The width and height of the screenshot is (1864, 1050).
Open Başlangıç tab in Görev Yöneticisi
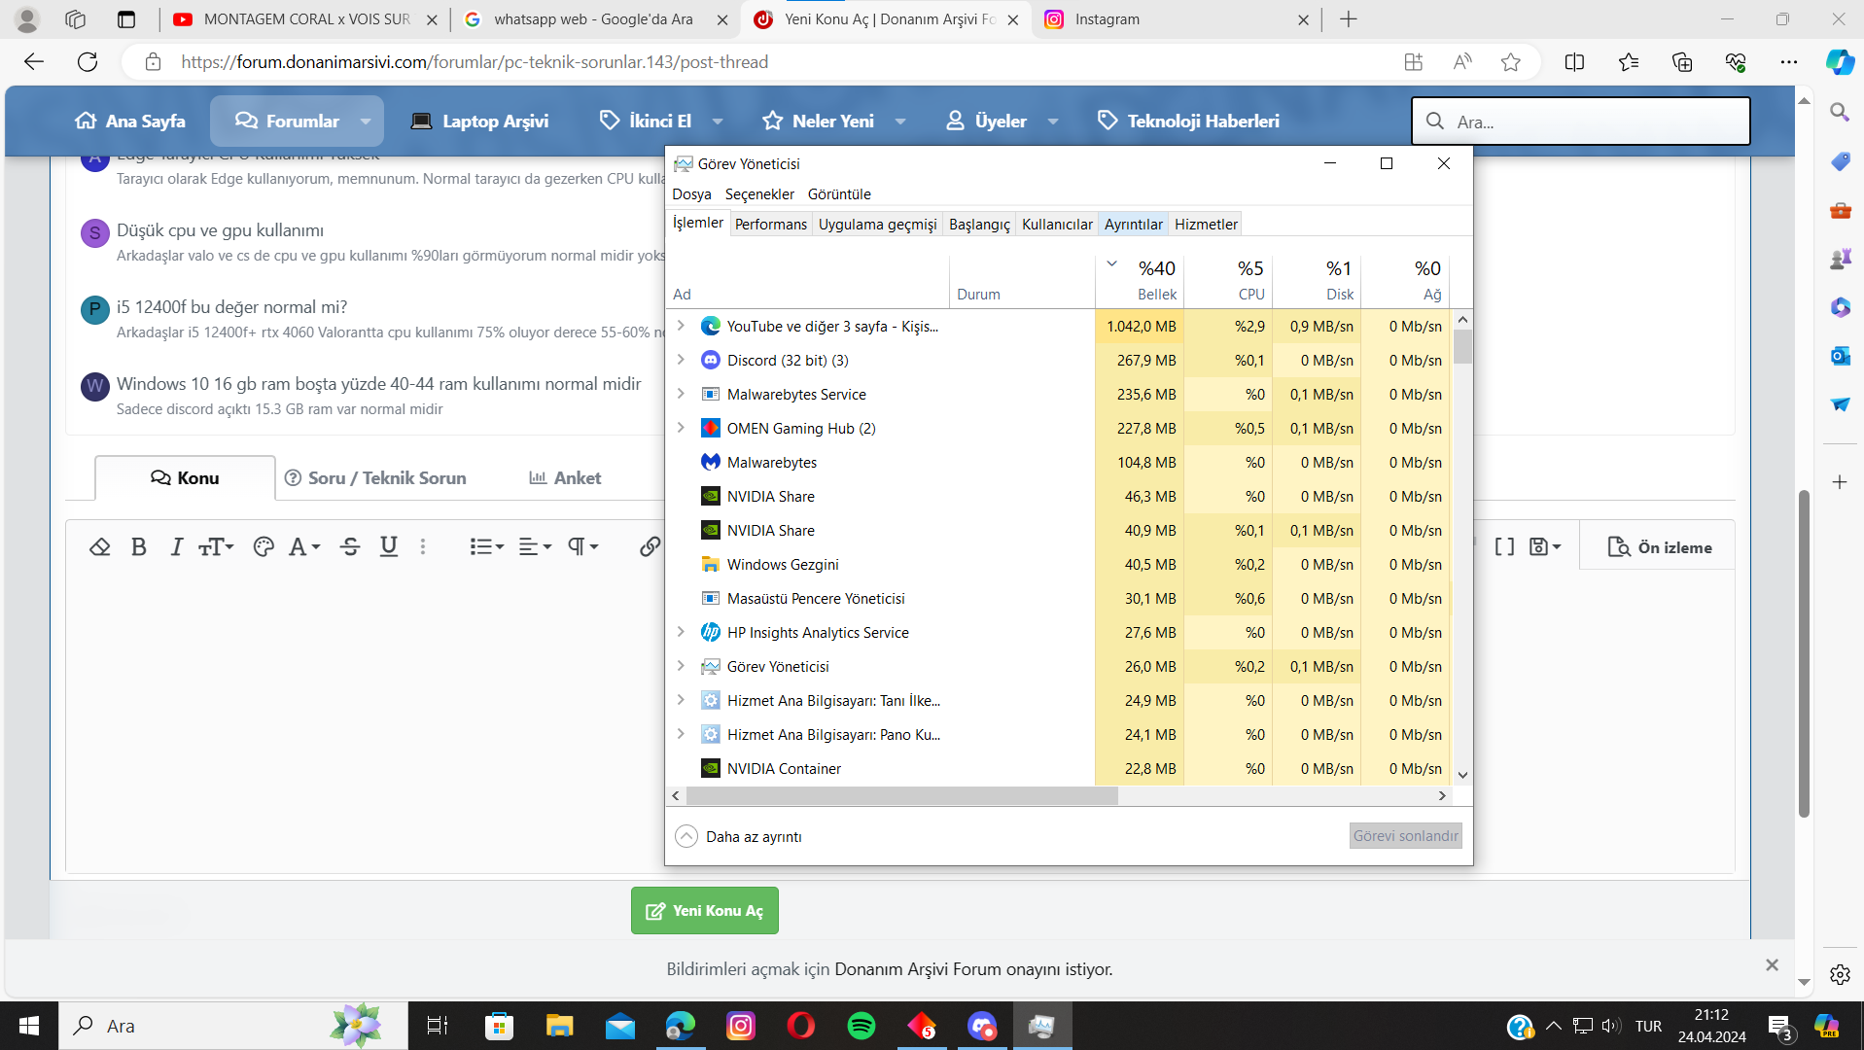979,224
